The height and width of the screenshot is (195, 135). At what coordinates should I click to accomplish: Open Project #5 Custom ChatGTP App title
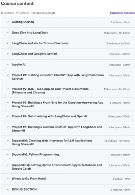(x=57, y=129)
